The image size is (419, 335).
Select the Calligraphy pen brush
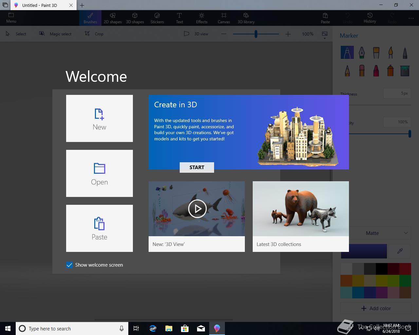coord(362,52)
